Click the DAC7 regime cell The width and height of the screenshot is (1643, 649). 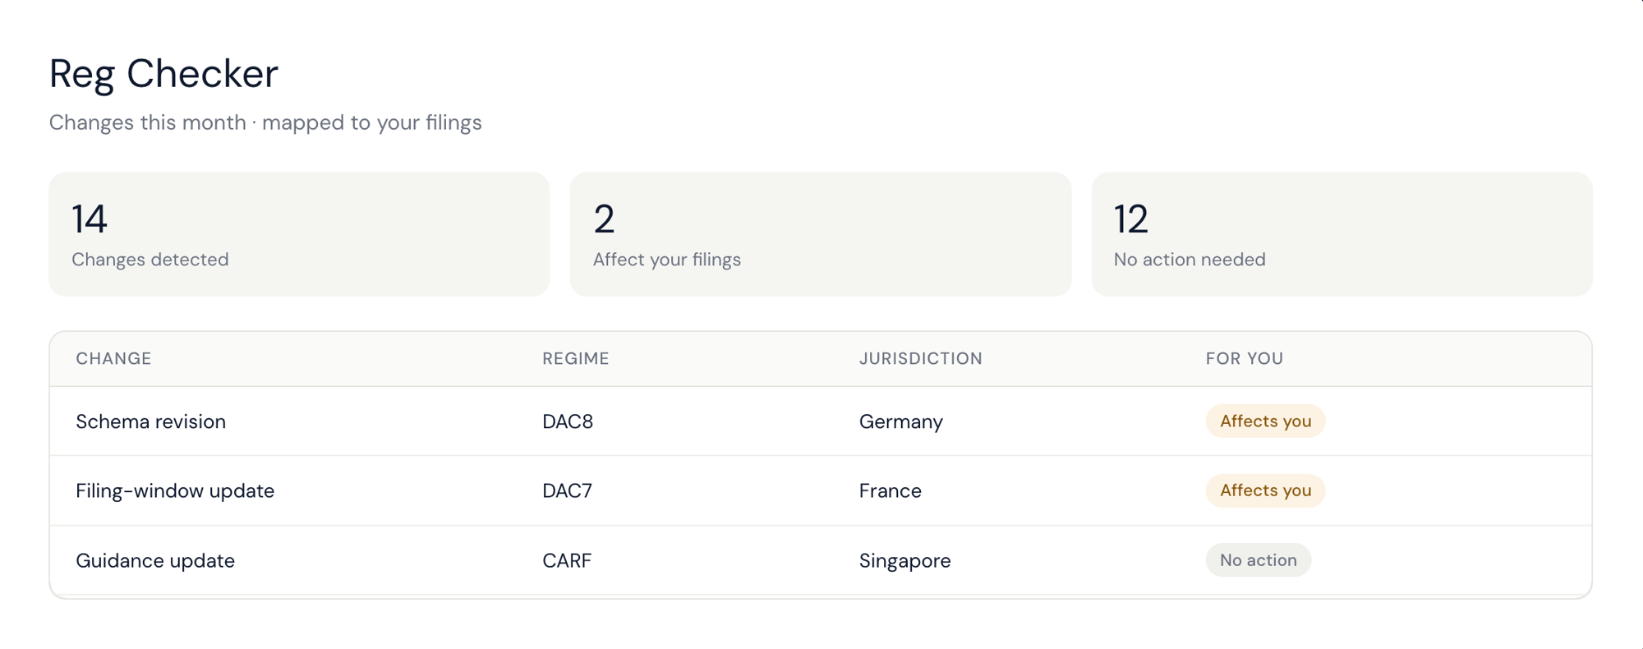click(567, 490)
